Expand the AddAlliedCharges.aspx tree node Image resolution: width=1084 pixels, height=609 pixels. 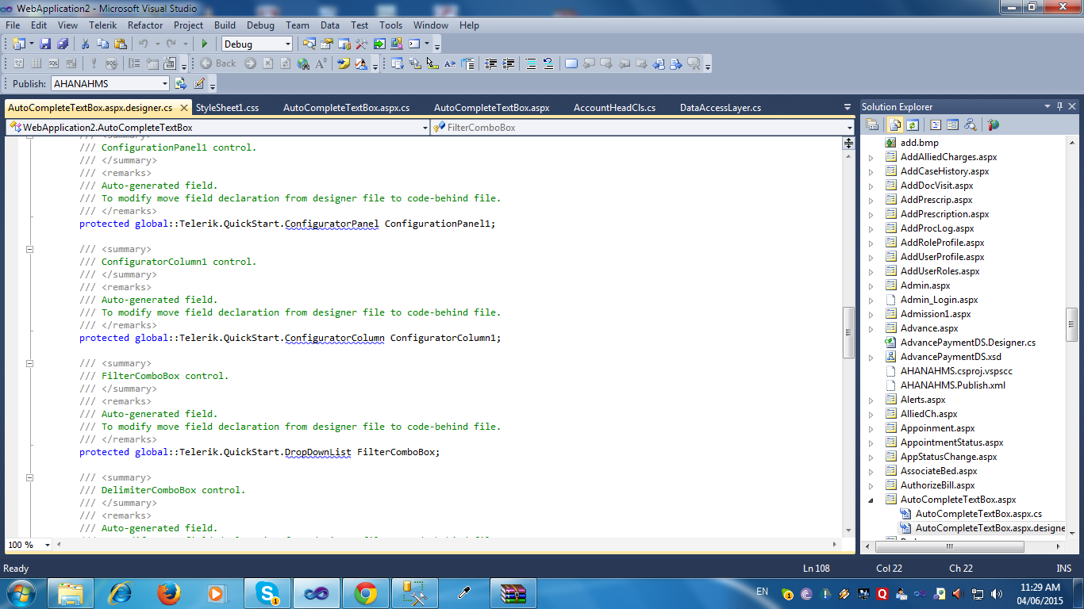coord(871,157)
